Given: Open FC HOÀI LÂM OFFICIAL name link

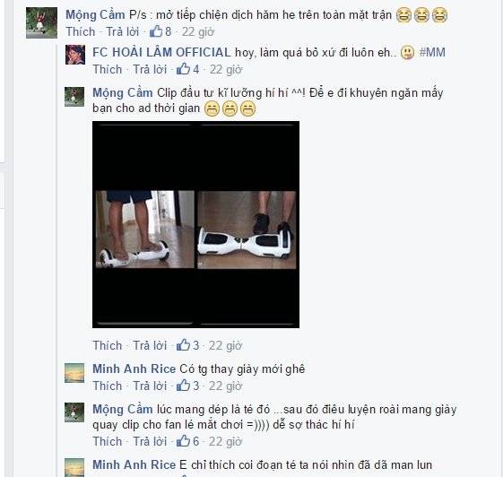Looking at the screenshot, I should pyautogui.click(x=161, y=52).
